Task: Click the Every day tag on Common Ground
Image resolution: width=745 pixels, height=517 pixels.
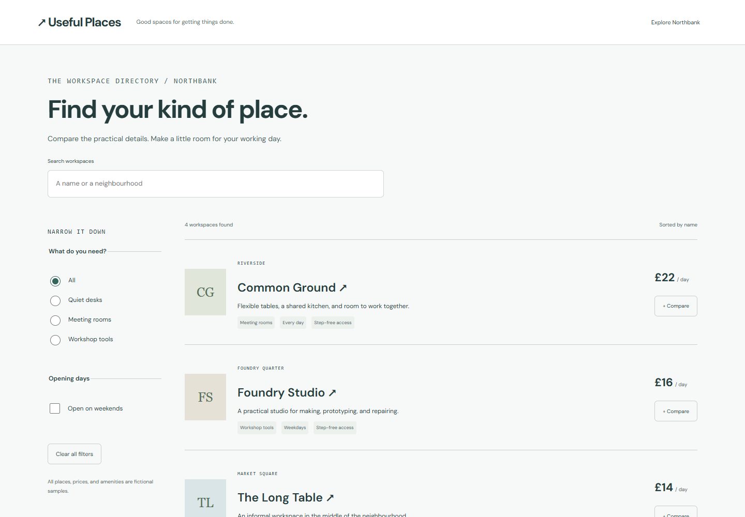Action: point(293,323)
